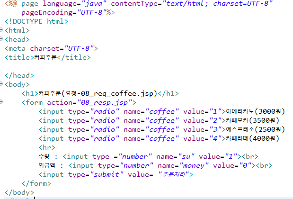Click the "<hr>" tag

(47, 147)
